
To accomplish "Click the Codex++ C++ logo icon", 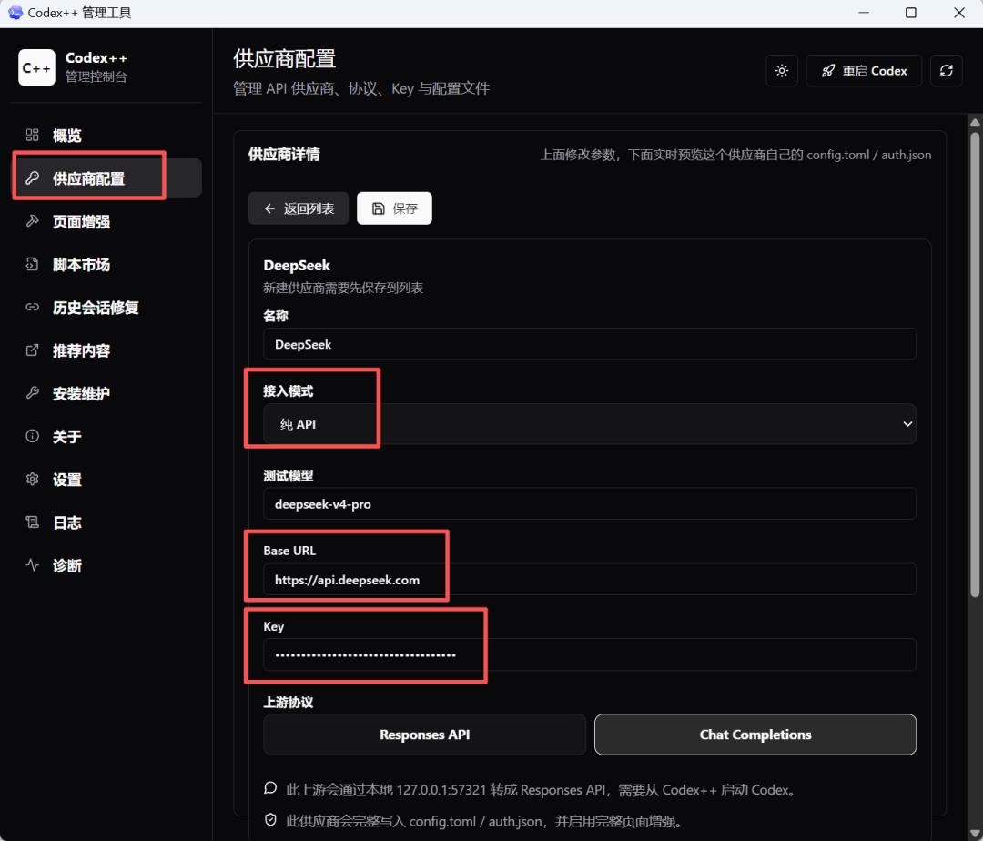I will (36, 67).
